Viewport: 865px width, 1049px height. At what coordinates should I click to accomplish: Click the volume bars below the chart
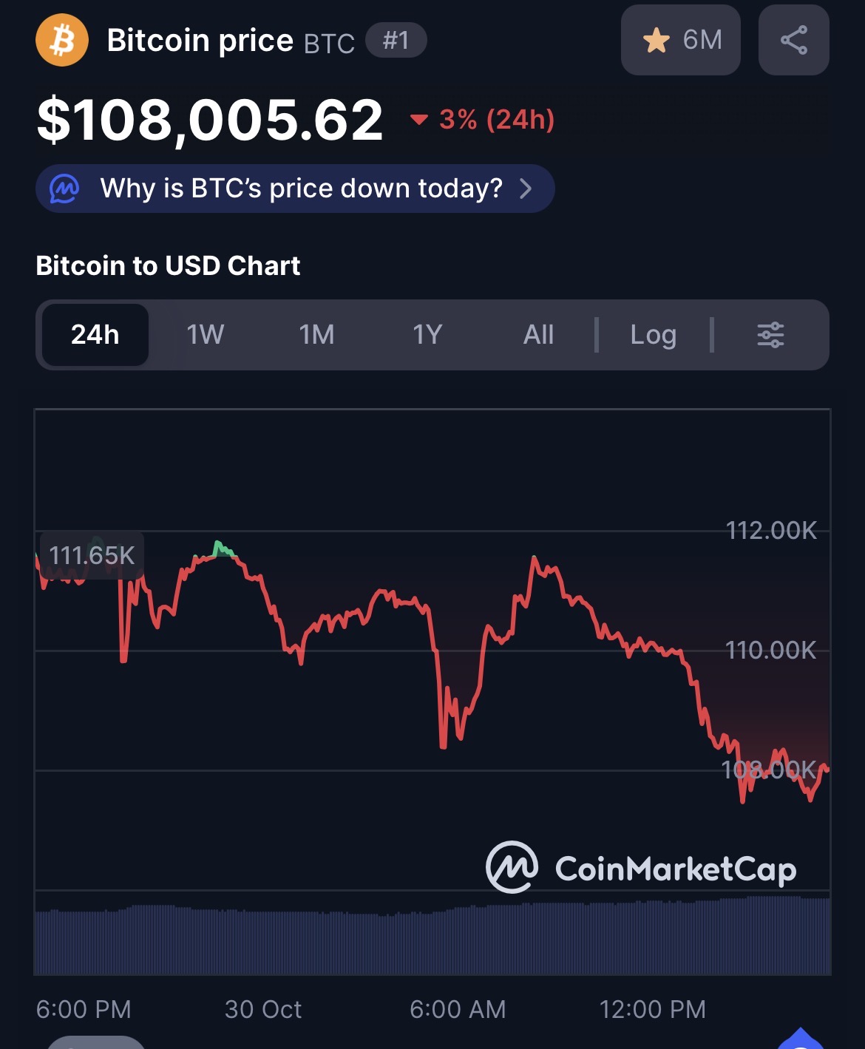(432, 940)
